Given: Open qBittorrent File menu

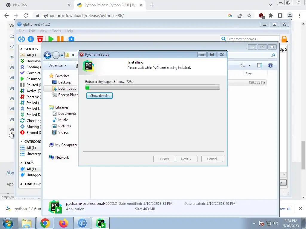Looking at the screenshot, I should (22, 31).
